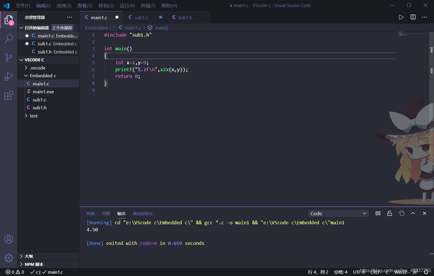Click the notifications bell in status bar

coord(426,272)
